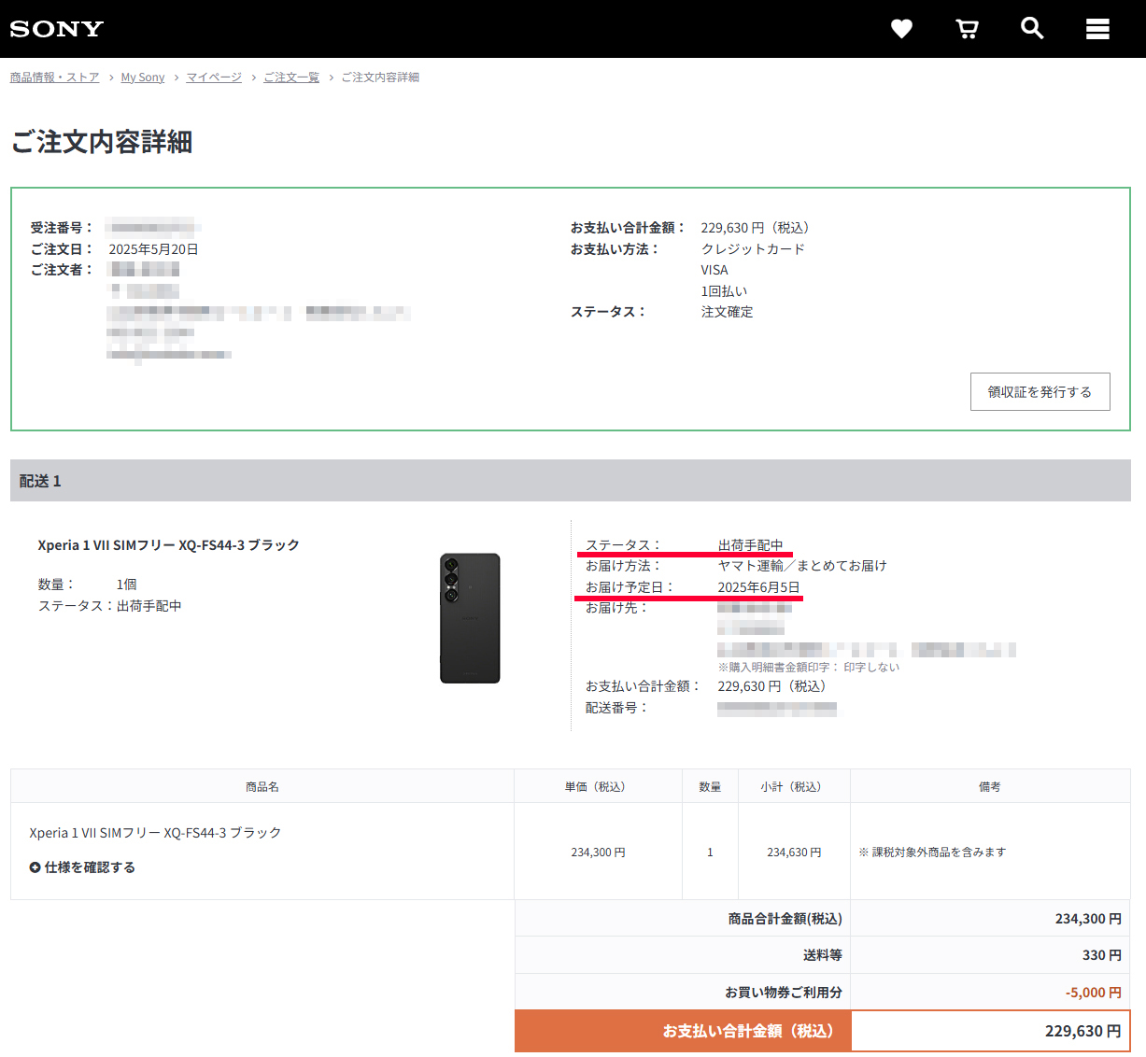This screenshot has height=1057, width=1146.
Task: Click the ヤマト運輸／まとめてお届け text
Action: tap(802, 566)
